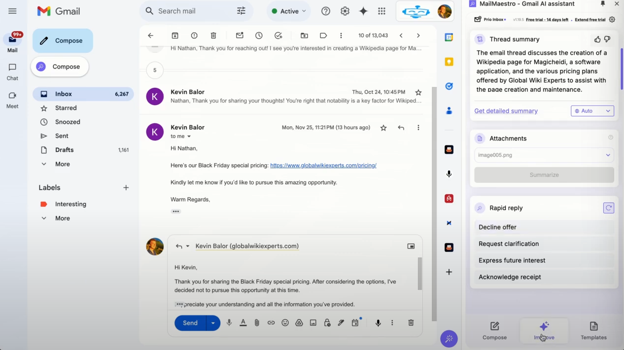Image resolution: width=624 pixels, height=350 pixels.
Task: Star the Oct 24 Kevin Balor message
Action: click(x=418, y=92)
